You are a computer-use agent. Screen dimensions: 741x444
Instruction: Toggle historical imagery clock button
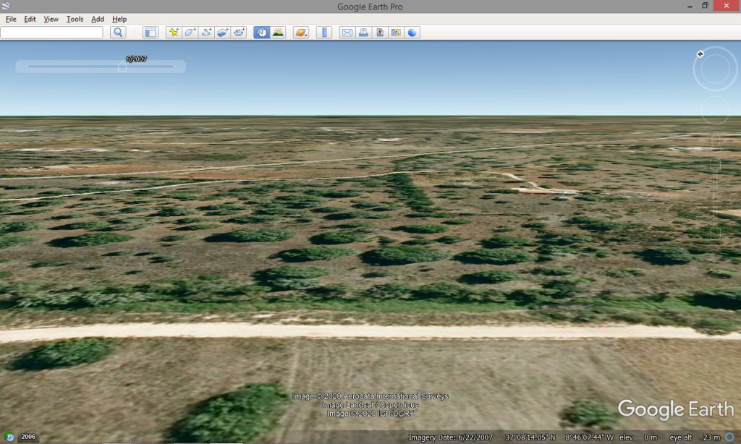tap(261, 33)
